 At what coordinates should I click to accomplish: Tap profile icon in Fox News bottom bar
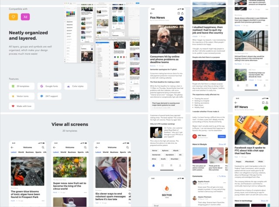(x=180, y=166)
